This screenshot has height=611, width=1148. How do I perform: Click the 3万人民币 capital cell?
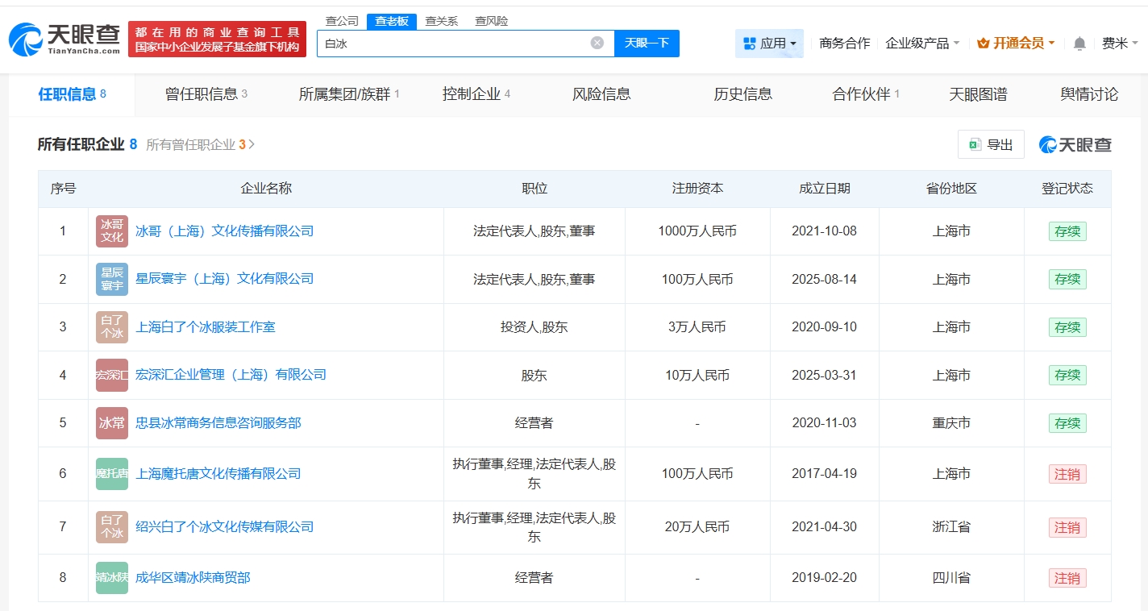(x=697, y=327)
